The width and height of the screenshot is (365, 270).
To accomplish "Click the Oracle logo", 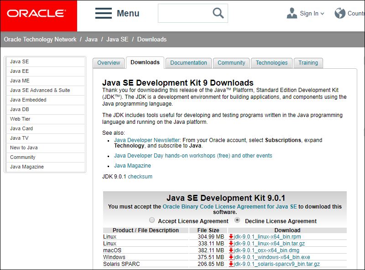I will tap(36, 14).
